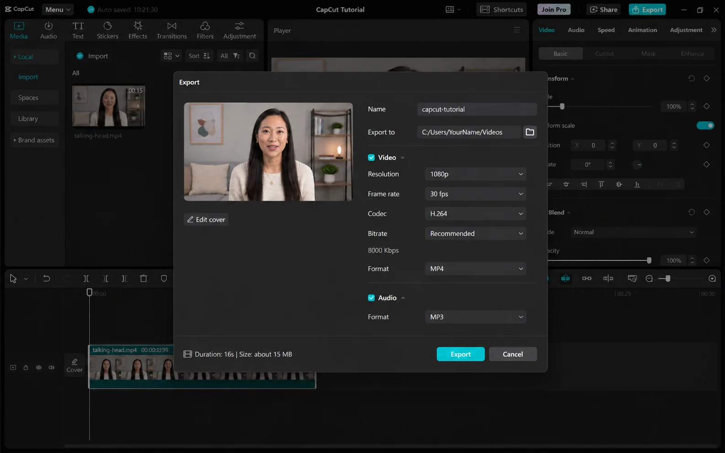The image size is (725, 453).
Task: Click the undo arrow in timeline toolbar
Action: pyautogui.click(x=47, y=279)
